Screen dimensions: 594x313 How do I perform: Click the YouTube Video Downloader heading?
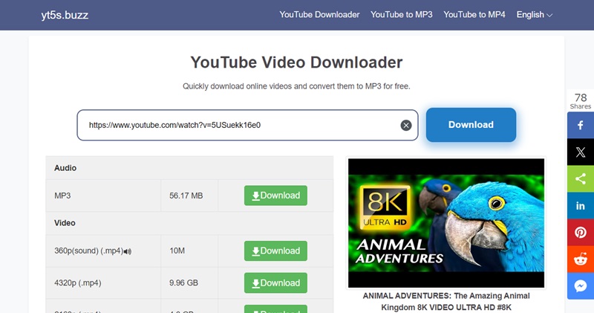point(296,62)
